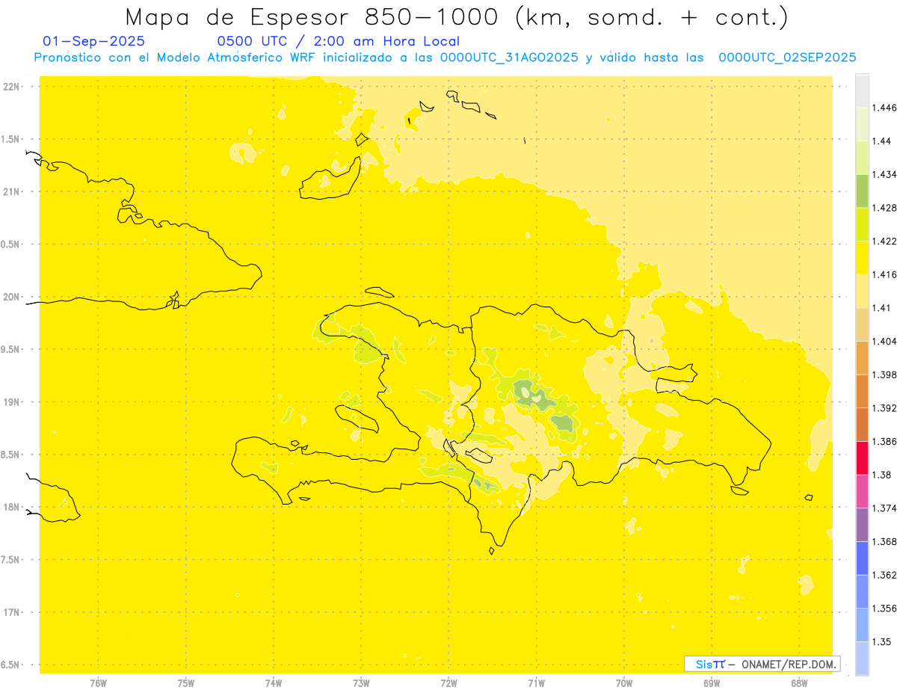The height and width of the screenshot is (693, 897).
Task: Click the 1.5N latitude tick label
Action: tap(11, 139)
